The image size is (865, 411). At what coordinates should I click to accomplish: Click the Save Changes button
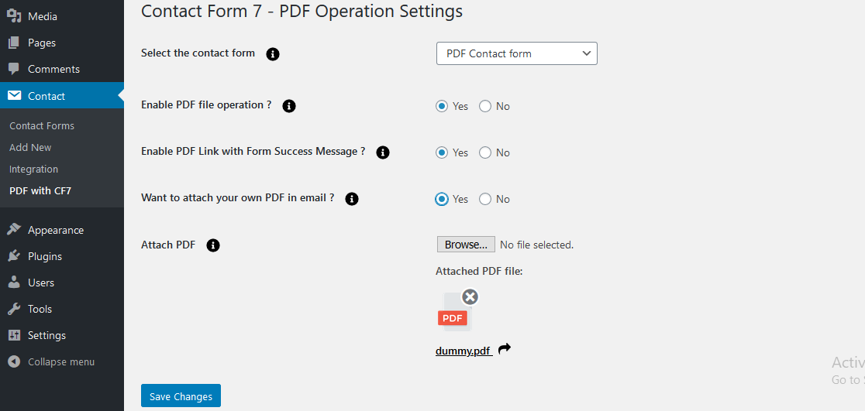[x=181, y=396]
